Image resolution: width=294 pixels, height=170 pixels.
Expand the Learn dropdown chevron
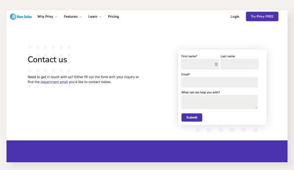coord(100,17)
